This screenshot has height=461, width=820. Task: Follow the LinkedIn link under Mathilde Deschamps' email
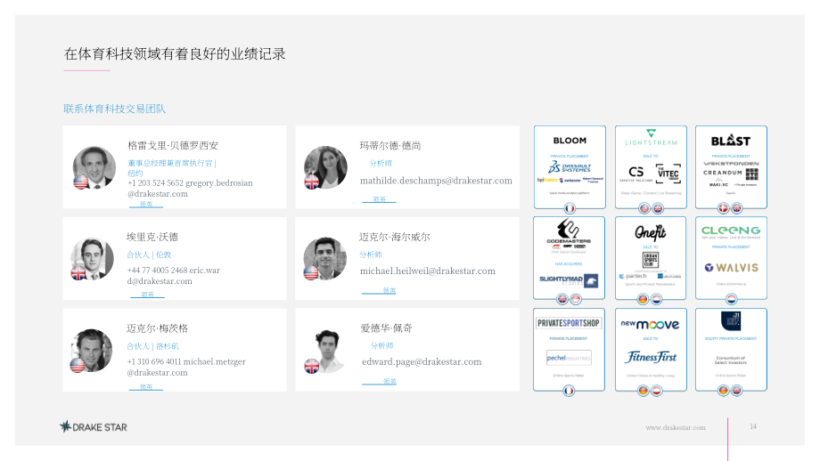tap(379, 199)
